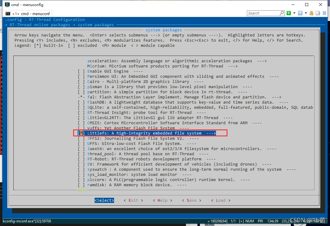The height and width of the screenshot is (226, 330).
Task: Toggle the scrollbar panel icon in toolbar
Action: pos(318,13)
